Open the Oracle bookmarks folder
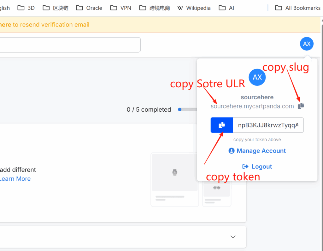Screen dimensions: 323x251 [89, 8]
